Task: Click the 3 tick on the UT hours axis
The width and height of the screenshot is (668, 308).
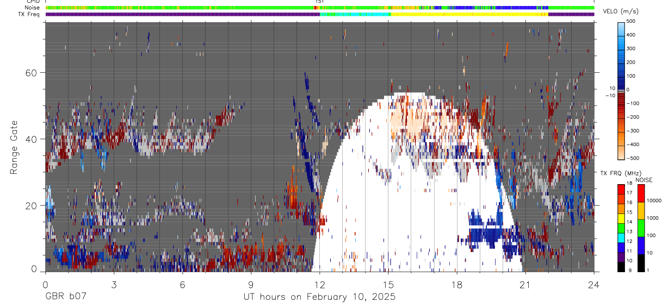Action: (x=114, y=284)
